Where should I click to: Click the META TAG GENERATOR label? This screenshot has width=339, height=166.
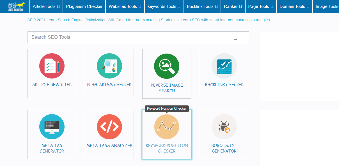tap(52, 148)
